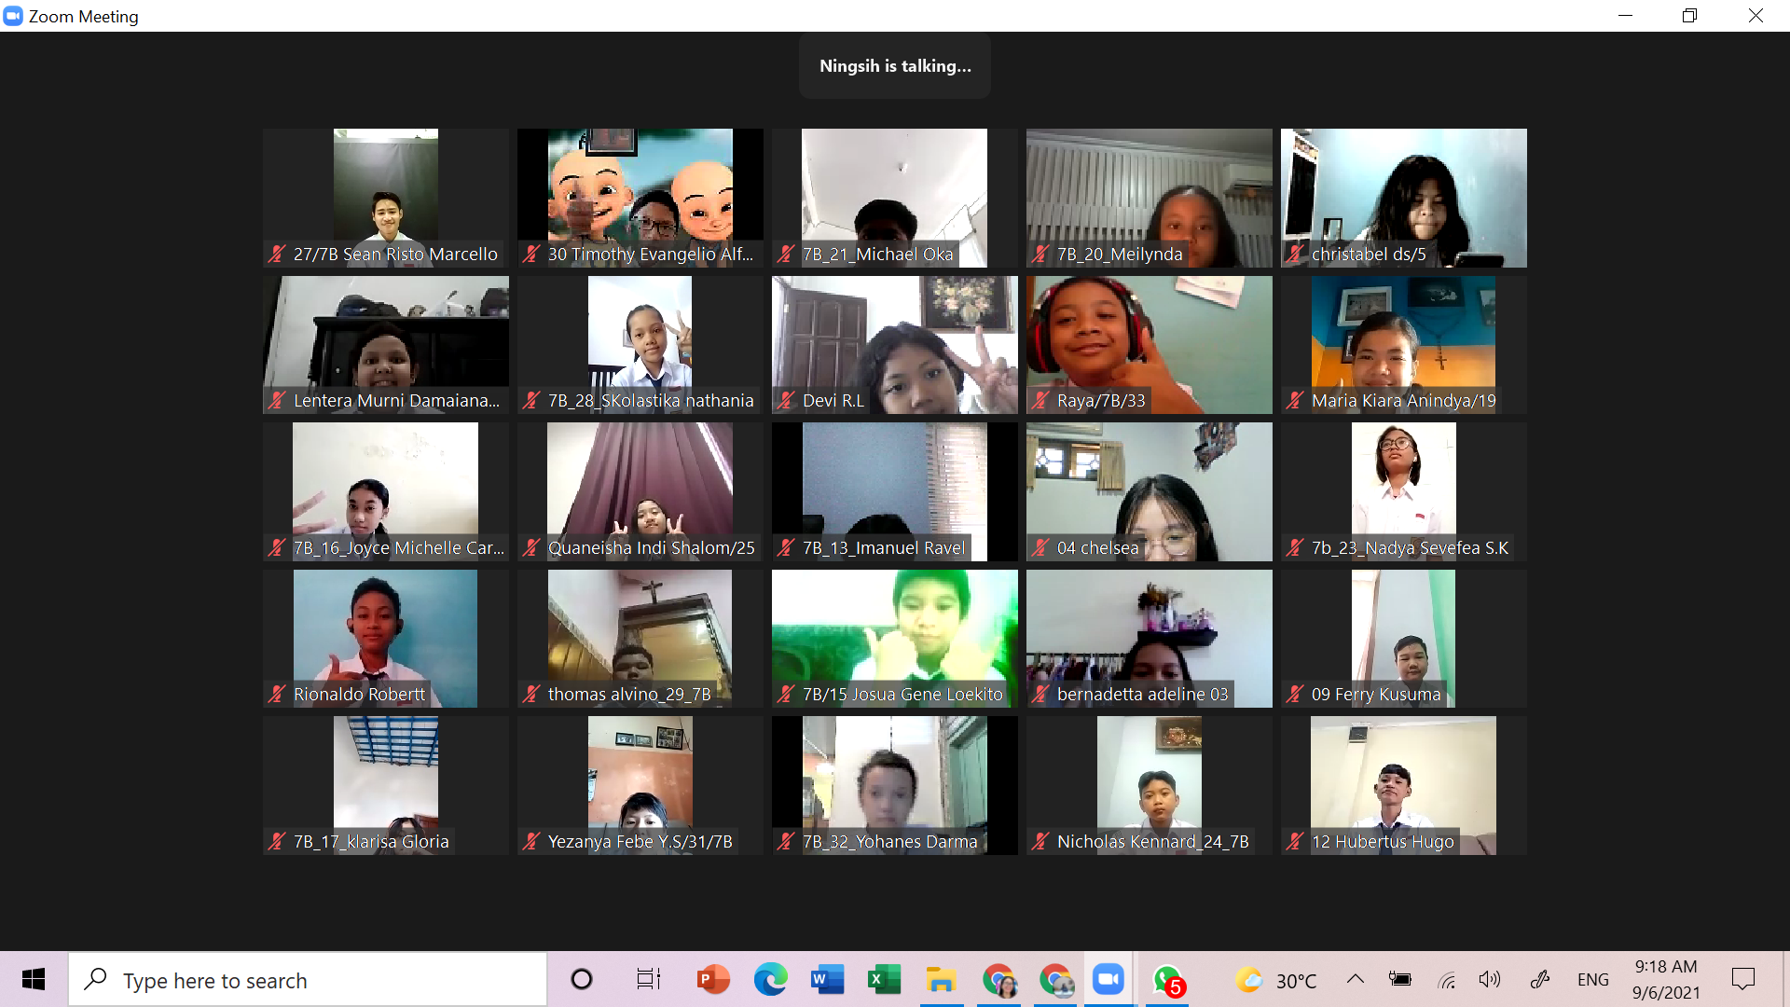Open the battery status tray icon

point(1400,979)
